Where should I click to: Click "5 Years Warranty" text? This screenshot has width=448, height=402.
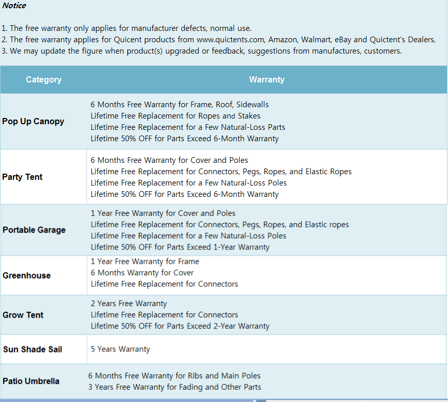coord(120,349)
